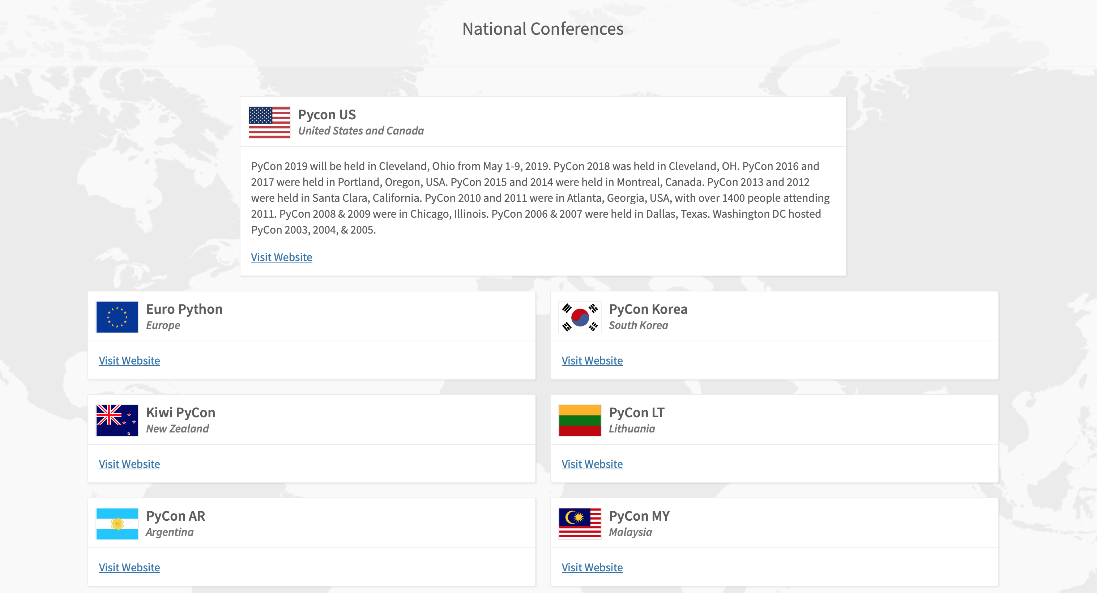Click the Argentina flag icon
Viewport: 1097px width, 593px height.
[117, 524]
